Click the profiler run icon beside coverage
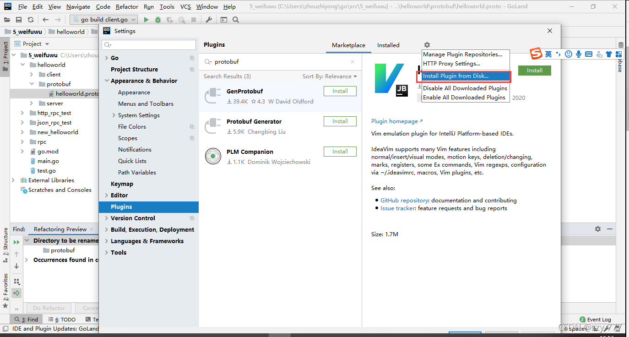 (182, 20)
